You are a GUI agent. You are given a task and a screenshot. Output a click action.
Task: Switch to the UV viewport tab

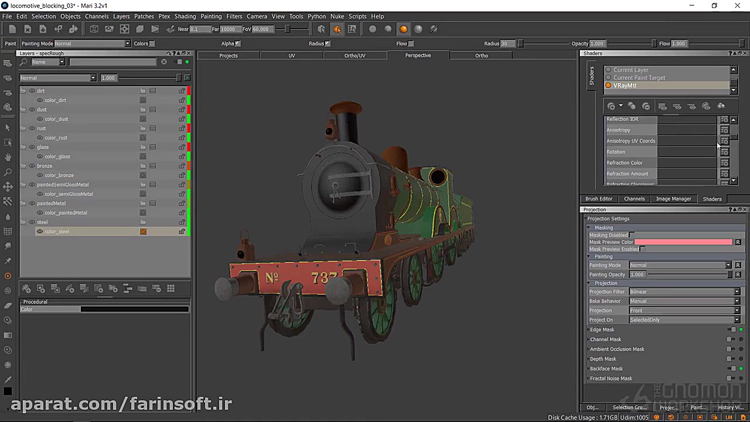292,55
